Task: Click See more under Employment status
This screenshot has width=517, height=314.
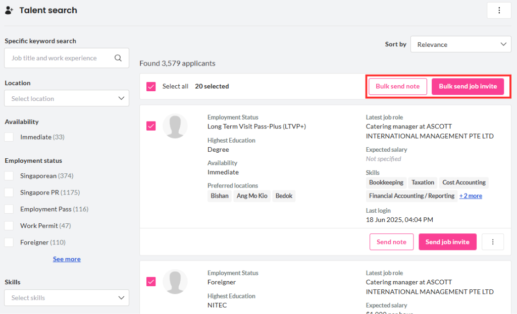Action: [x=67, y=259]
